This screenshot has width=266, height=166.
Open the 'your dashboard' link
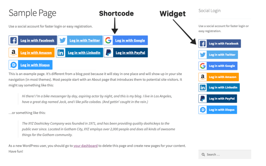pos(85,146)
